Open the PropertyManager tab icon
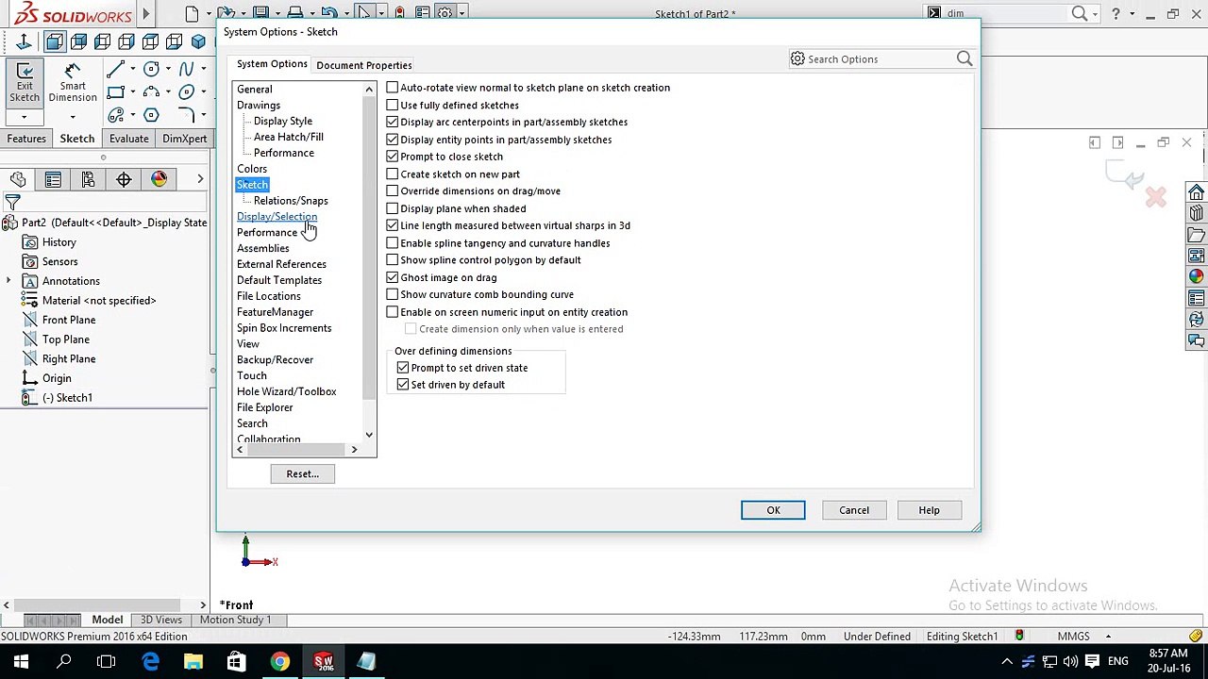The image size is (1208, 679). point(53,179)
